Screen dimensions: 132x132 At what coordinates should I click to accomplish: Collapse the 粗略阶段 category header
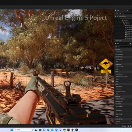(x=115, y=96)
